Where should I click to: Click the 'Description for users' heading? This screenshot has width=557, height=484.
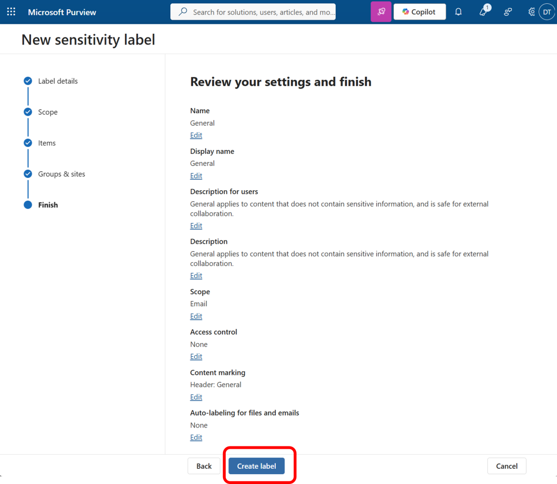tap(224, 192)
